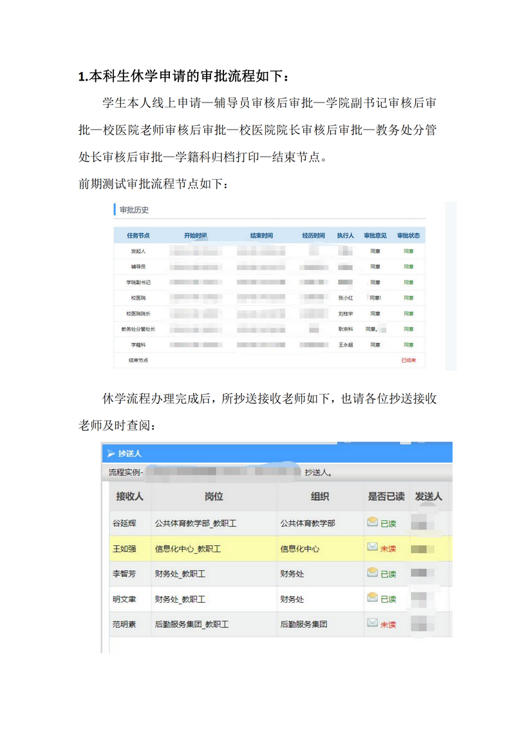Click the read envelope icon for 李智芳
The height and width of the screenshot is (729, 515).
pos(372,572)
